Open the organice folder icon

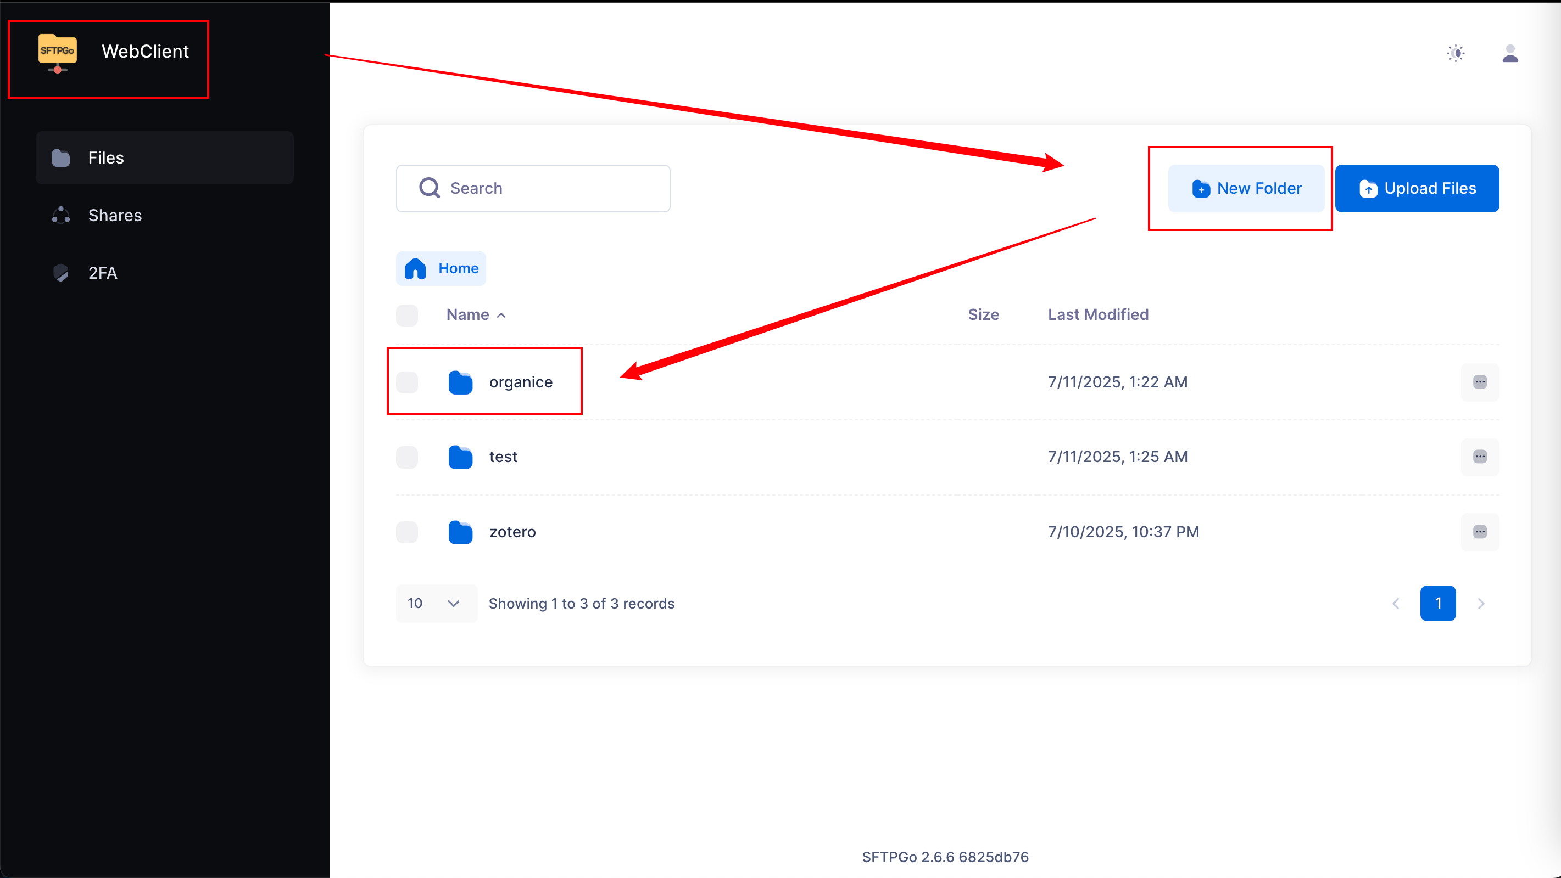point(460,382)
